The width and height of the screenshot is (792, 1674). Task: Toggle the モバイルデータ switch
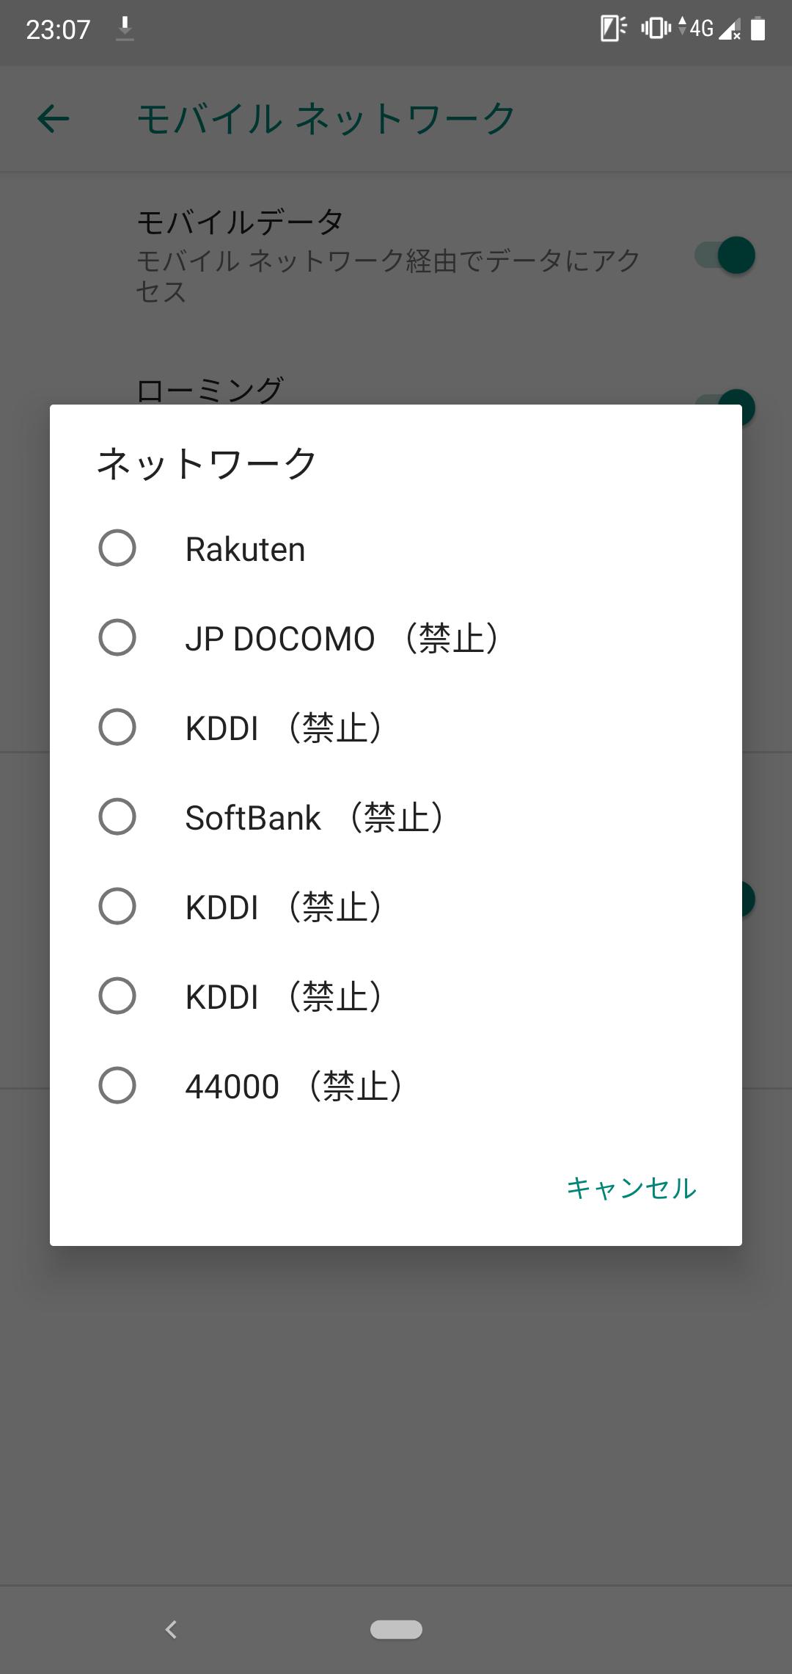(725, 256)
